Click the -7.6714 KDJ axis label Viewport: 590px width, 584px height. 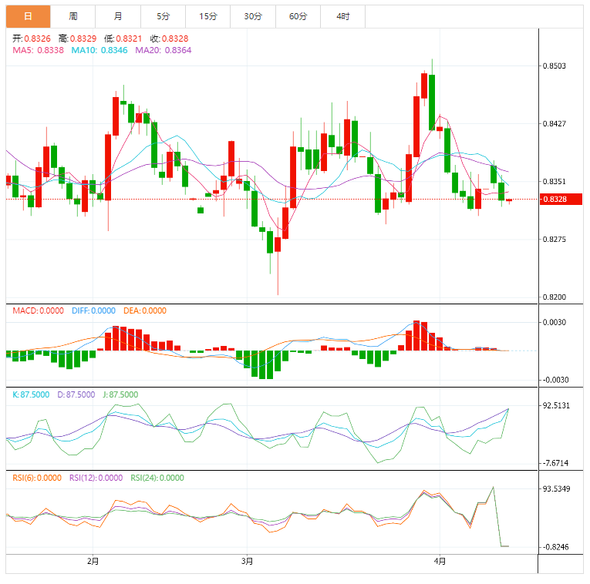point(555,463)
